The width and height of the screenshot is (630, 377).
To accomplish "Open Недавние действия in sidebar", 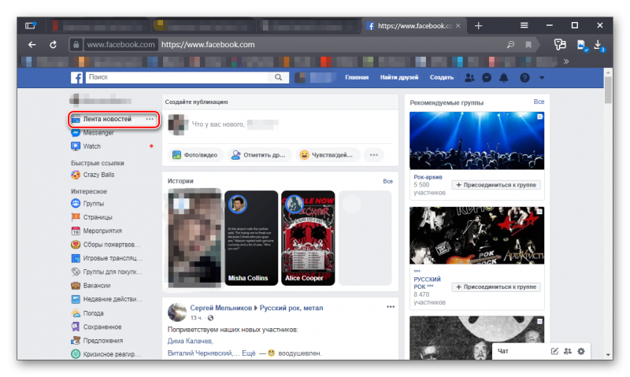I will pos(106,299).
